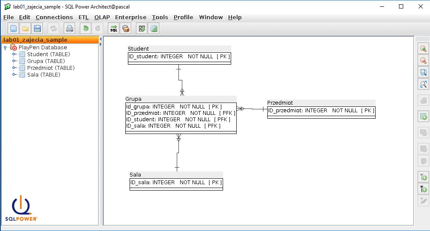
Task: Collapse the PlayPen Database tree node
Action: coord(5,48)
